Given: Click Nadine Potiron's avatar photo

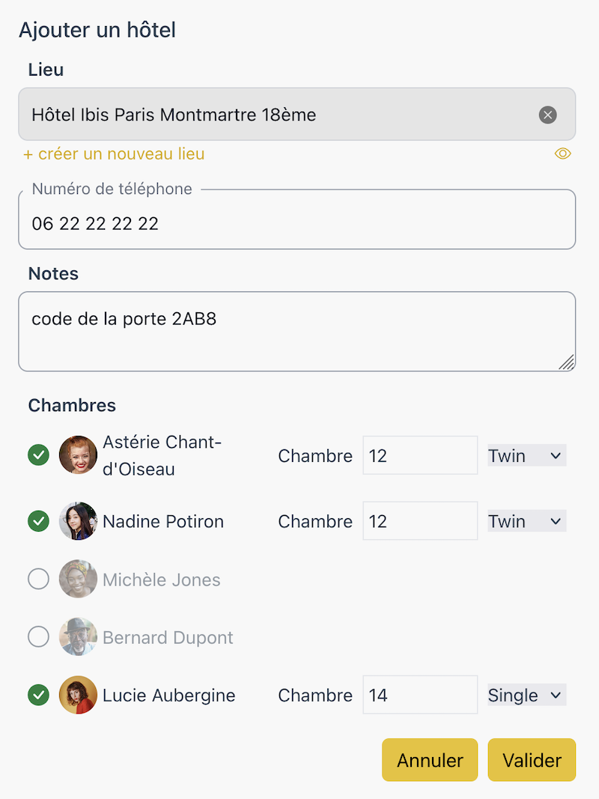Looking at the screenshot, I should (x=78, y=520).
